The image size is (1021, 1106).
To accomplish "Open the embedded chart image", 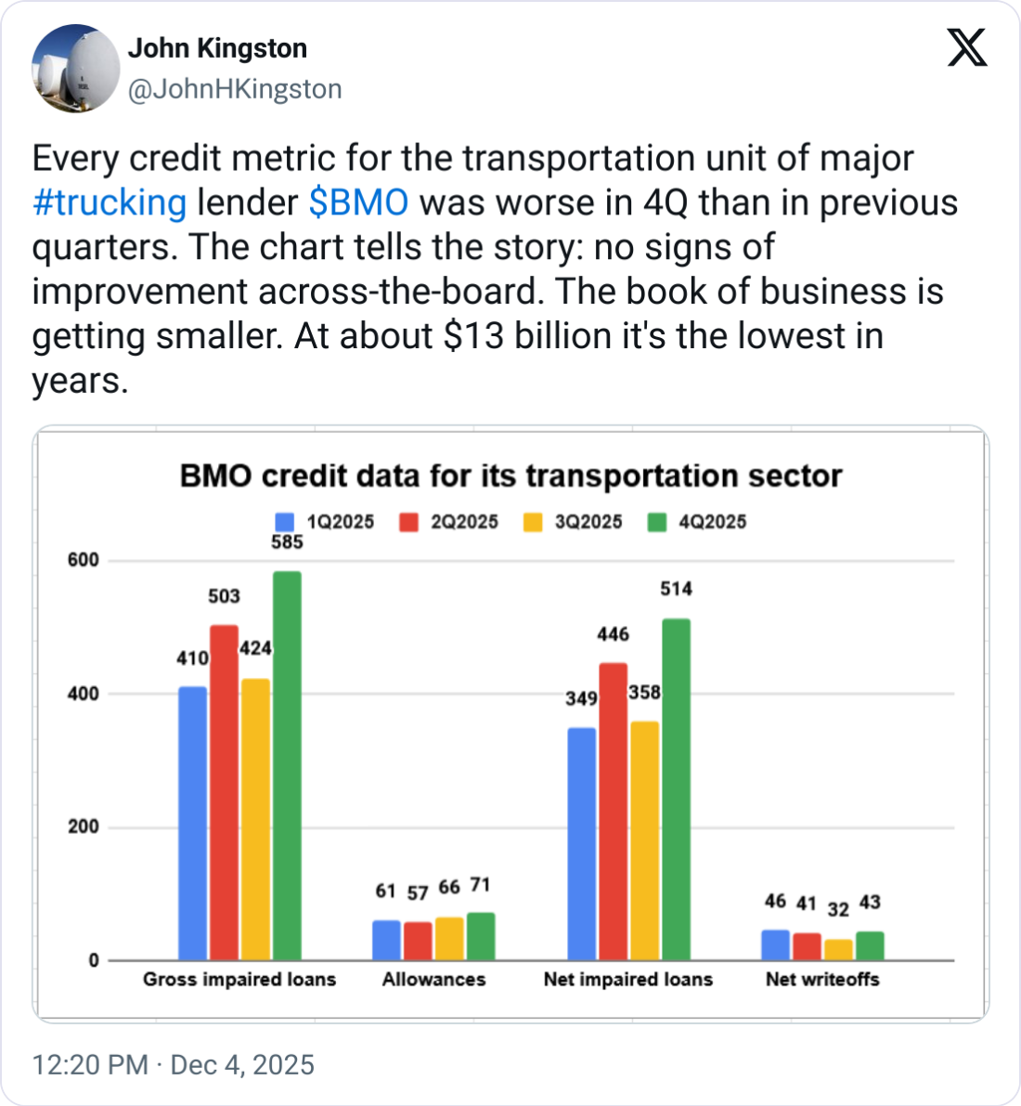I will click(510, 723).
